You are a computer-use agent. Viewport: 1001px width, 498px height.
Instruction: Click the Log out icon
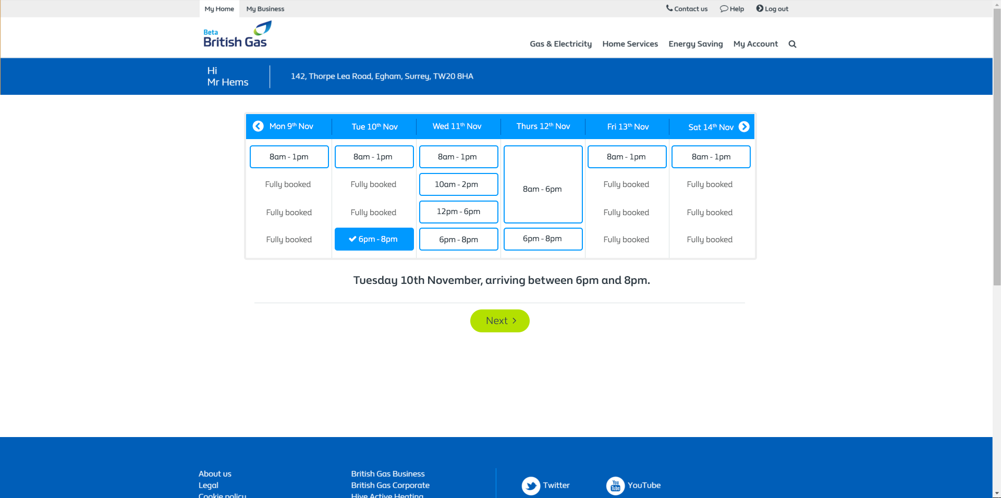coord(760,8)
